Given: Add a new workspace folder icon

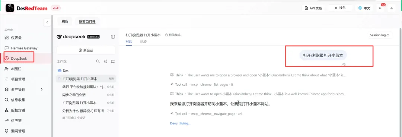Looking at the screenshot, I should pyautogui.click(x=113, y=61).
